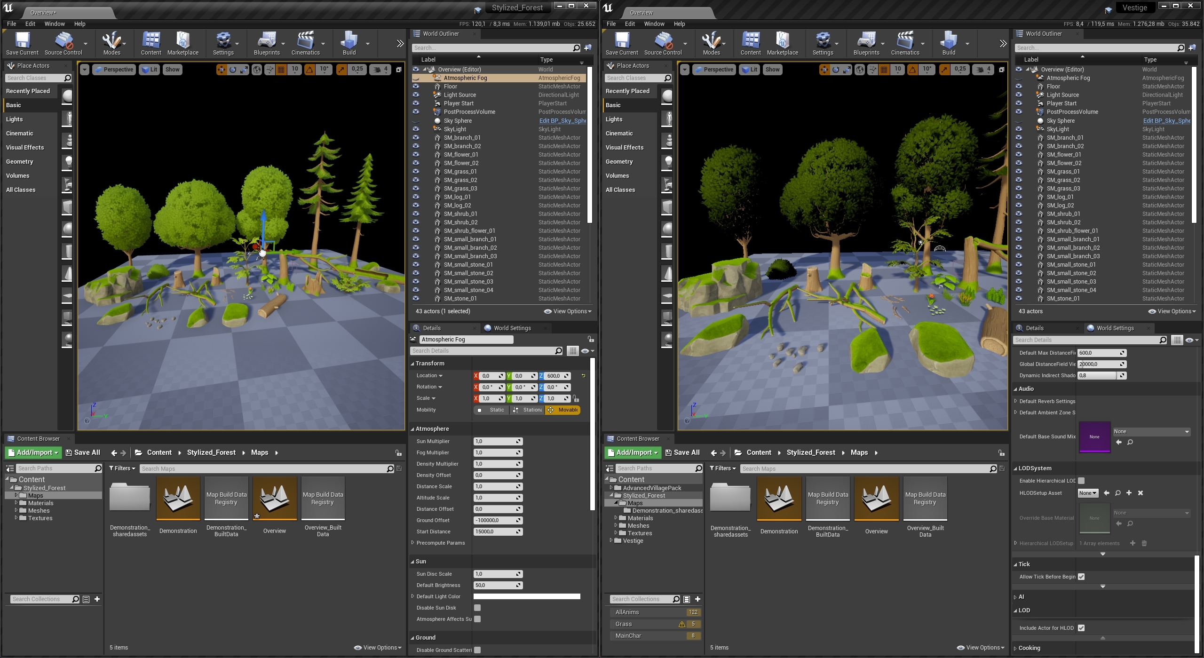Switch to World Settings tab in left editor
Viewport: 1204px width, 658px height.
click(x=512, y=328)
